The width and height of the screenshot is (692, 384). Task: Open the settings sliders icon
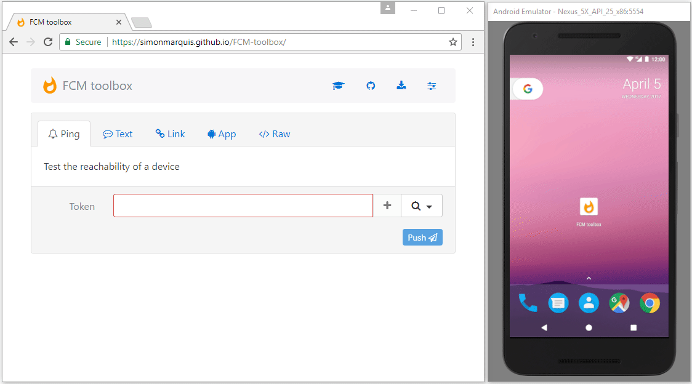pyautogui.click(x=432, y=86)
